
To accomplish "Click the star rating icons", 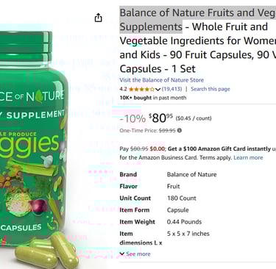I will point(141,89).
